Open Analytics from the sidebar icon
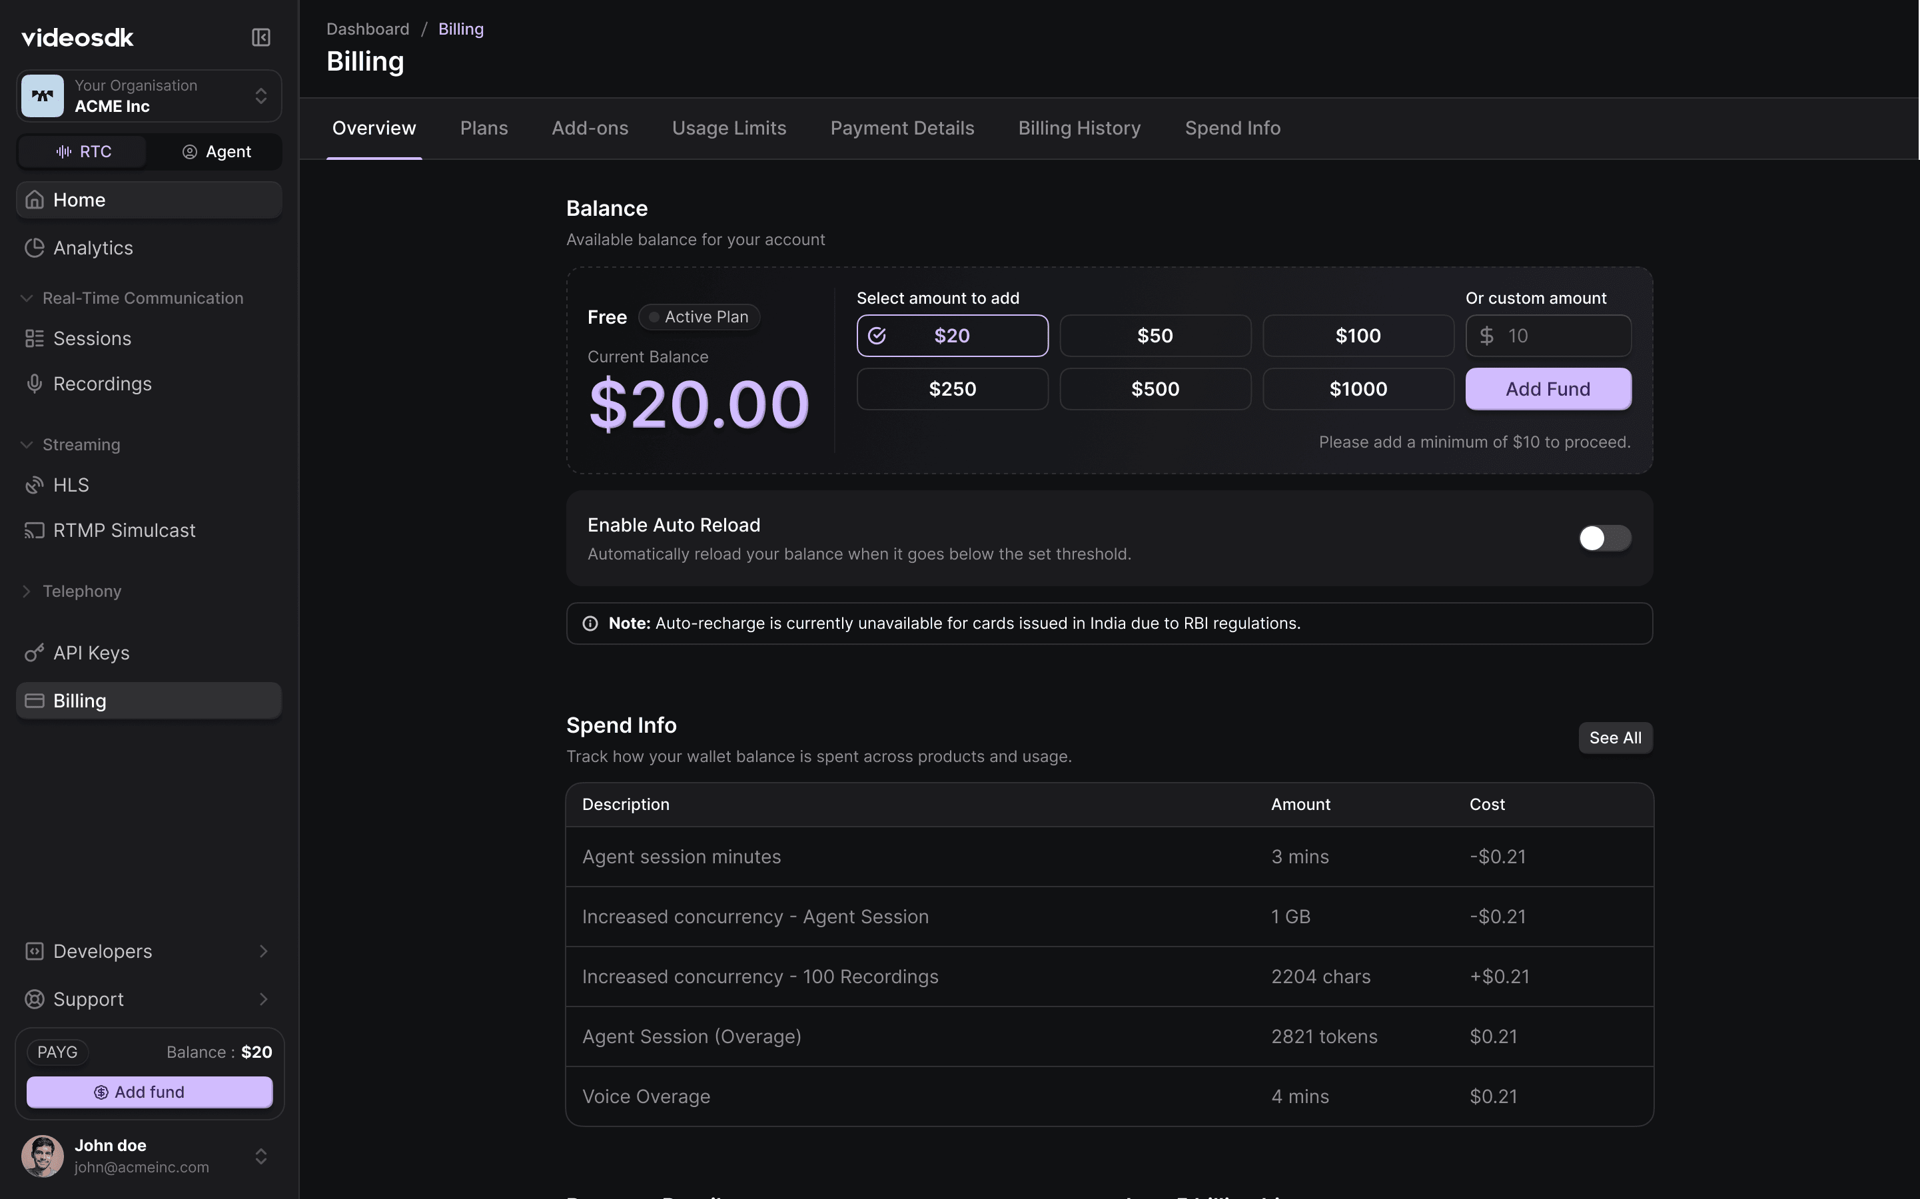This screenshot has width=1920, height=1199. pos(34,247)
